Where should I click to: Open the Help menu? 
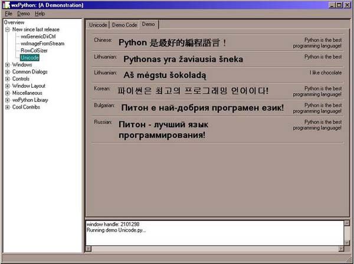pyautogui.click(x=40, y=14)
